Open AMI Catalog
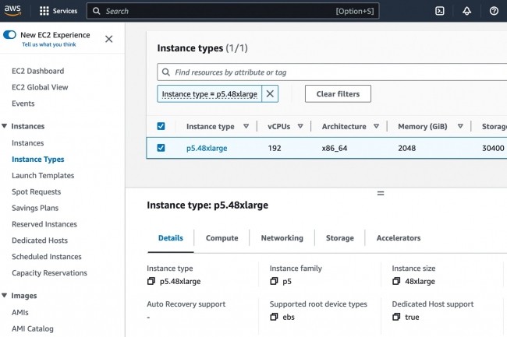Image resolution: width=507 pixels, height=337 pixels. point(33,328)
